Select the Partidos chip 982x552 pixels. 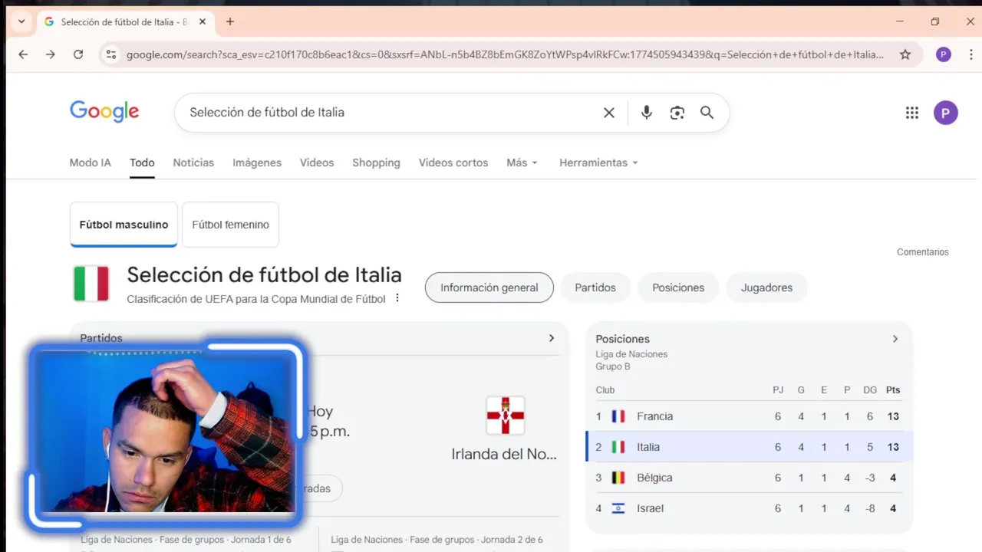coord(595,287)
